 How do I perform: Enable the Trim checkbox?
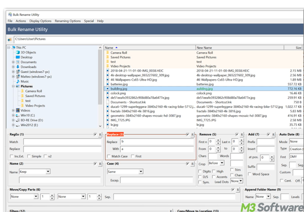(x=232, y=169)
